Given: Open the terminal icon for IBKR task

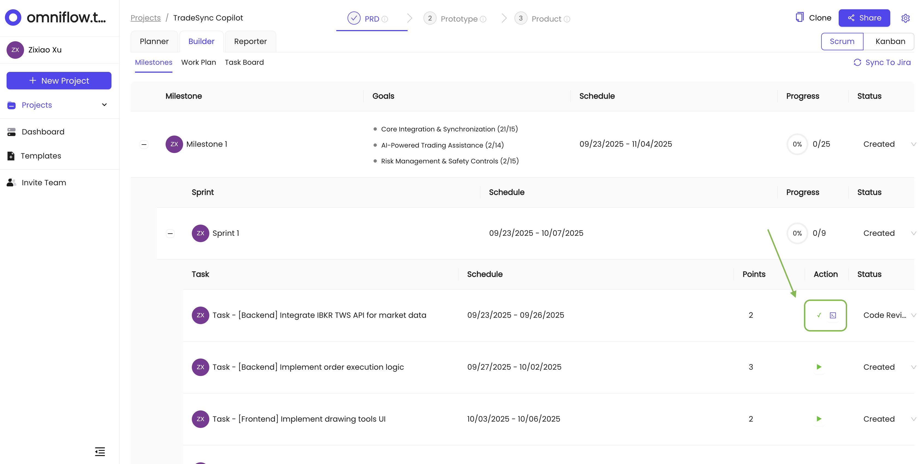Looking at the screenshot, I should pyautogui.click(x=833, y=315).
